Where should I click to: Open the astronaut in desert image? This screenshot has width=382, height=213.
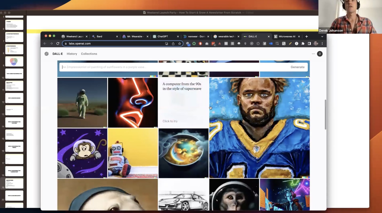(x=82, y=103)
